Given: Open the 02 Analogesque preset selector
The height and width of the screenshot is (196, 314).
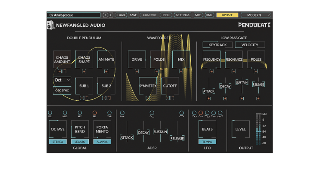Looking at the screenshot, I should 74,15.
